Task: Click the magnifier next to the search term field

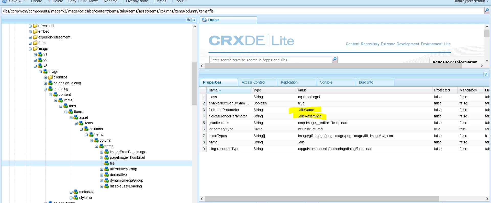Action: 334,60
